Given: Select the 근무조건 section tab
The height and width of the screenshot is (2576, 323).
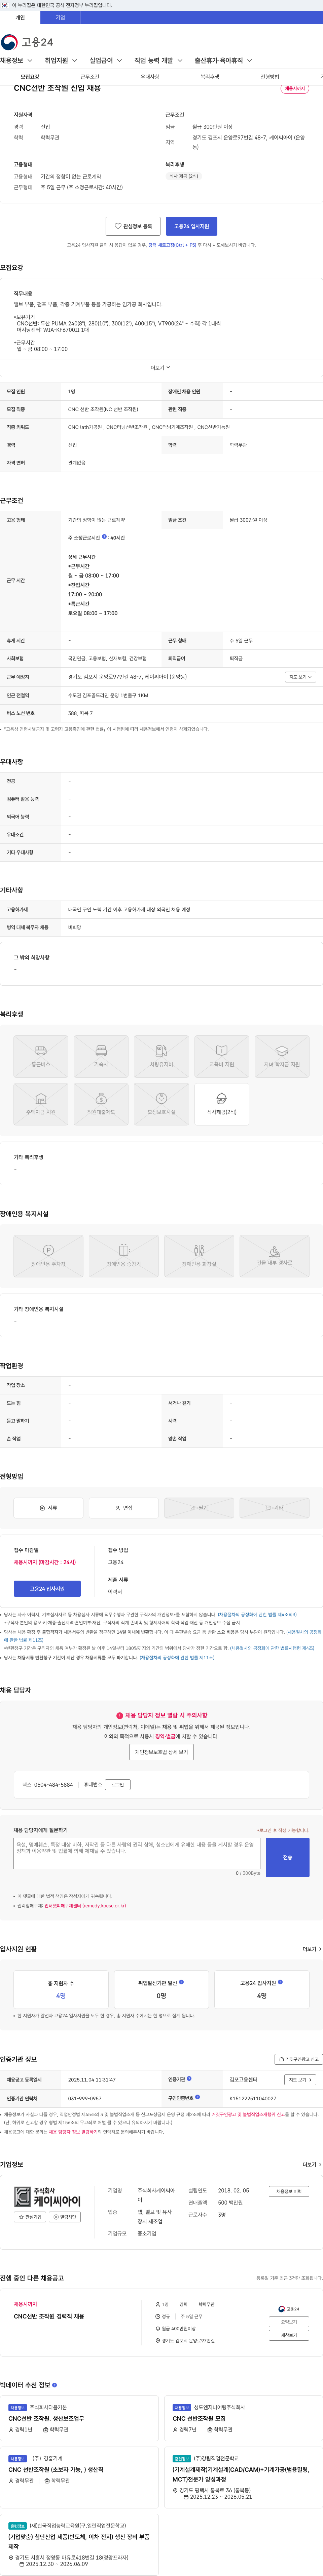Looking at the screenshot, I should coord(90,77).
